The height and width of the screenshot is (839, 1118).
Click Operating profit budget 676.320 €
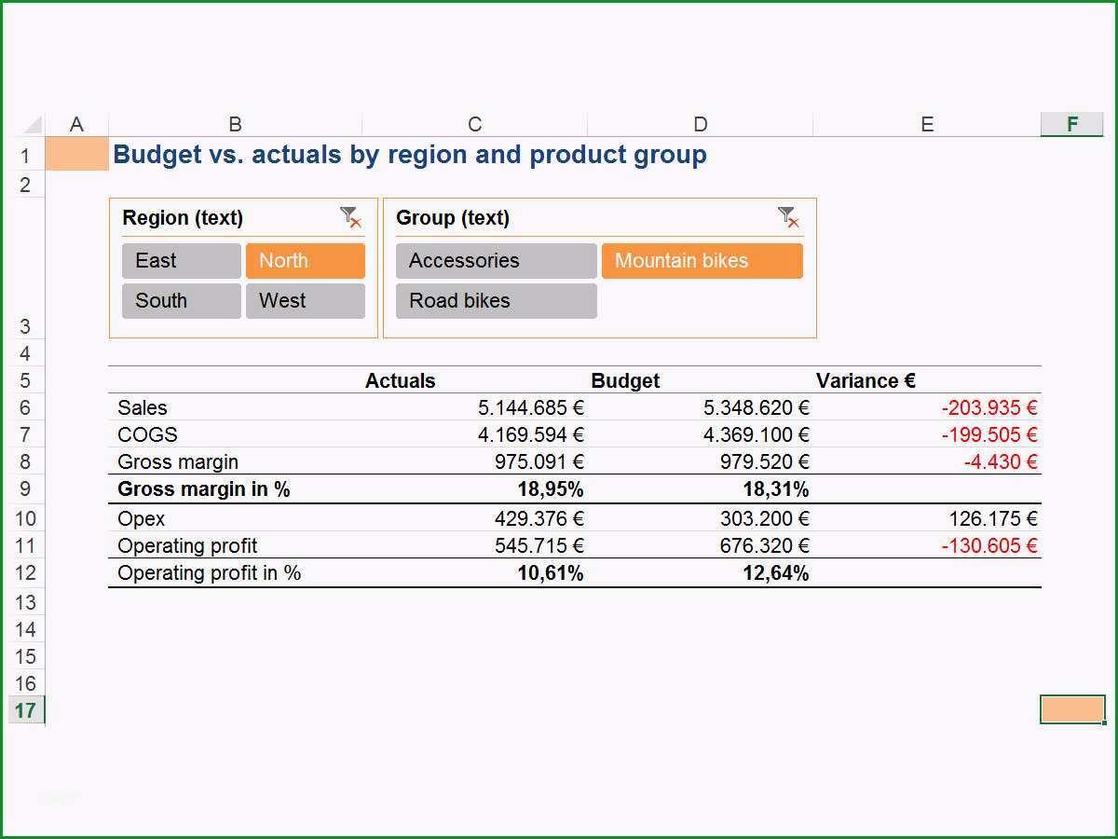(765, 545)
